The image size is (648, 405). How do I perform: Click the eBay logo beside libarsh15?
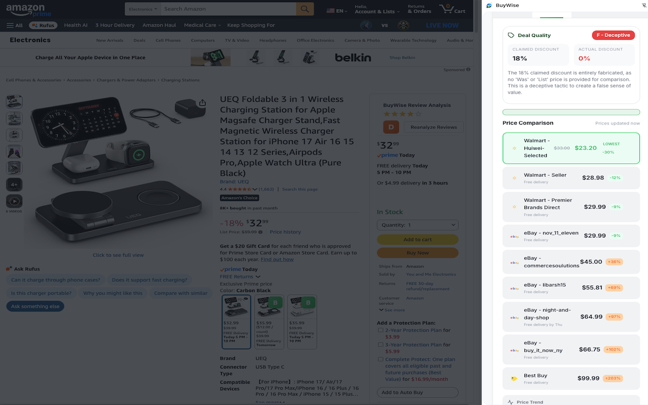click(x=514, y=288)
